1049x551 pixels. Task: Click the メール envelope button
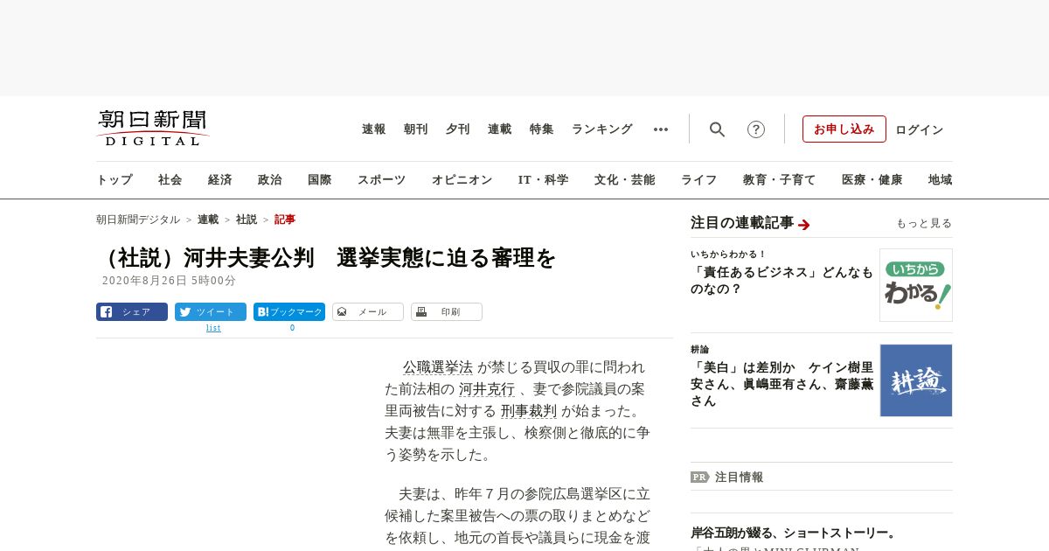[x=368, y=312]
